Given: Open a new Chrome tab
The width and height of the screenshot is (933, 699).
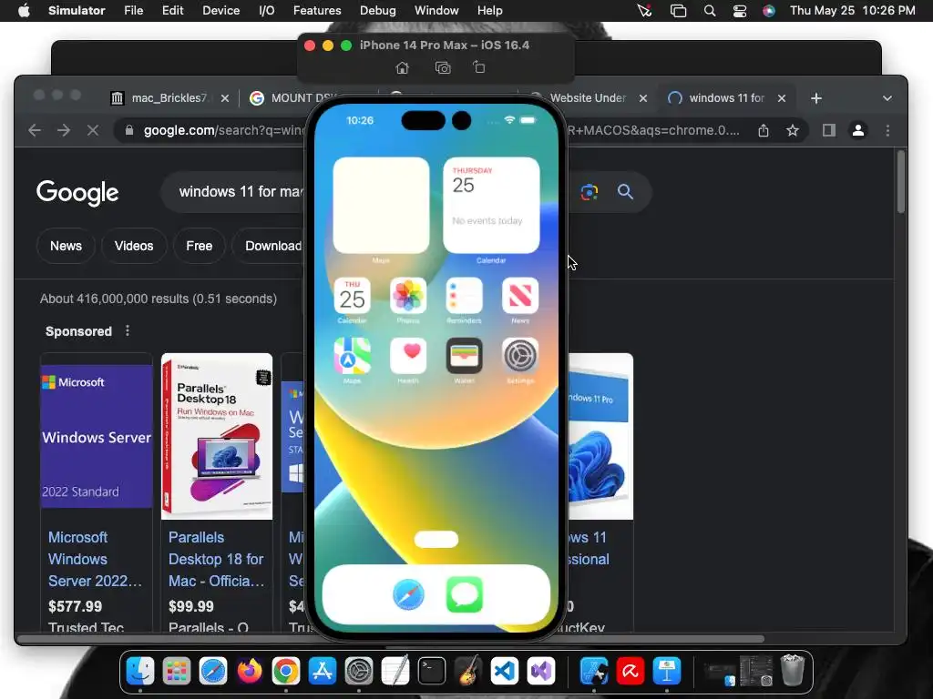Looking at the screenshot, I should [816, 98].
